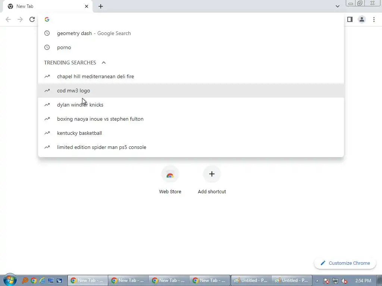Viewport: 382px width, 286px height.
Task: Choose boxing naoya inoue vs stephen fulton
Action: (x=191, y=119)
